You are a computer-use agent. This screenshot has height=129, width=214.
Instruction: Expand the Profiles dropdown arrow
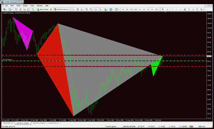click(12, 9)
